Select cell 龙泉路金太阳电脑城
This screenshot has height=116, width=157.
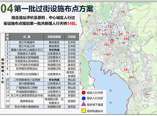(27, 57)
